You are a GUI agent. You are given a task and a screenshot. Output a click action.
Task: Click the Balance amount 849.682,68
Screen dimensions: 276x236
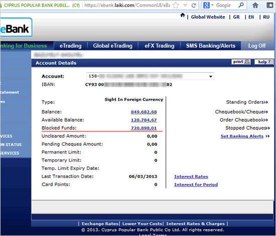(144, 112)
